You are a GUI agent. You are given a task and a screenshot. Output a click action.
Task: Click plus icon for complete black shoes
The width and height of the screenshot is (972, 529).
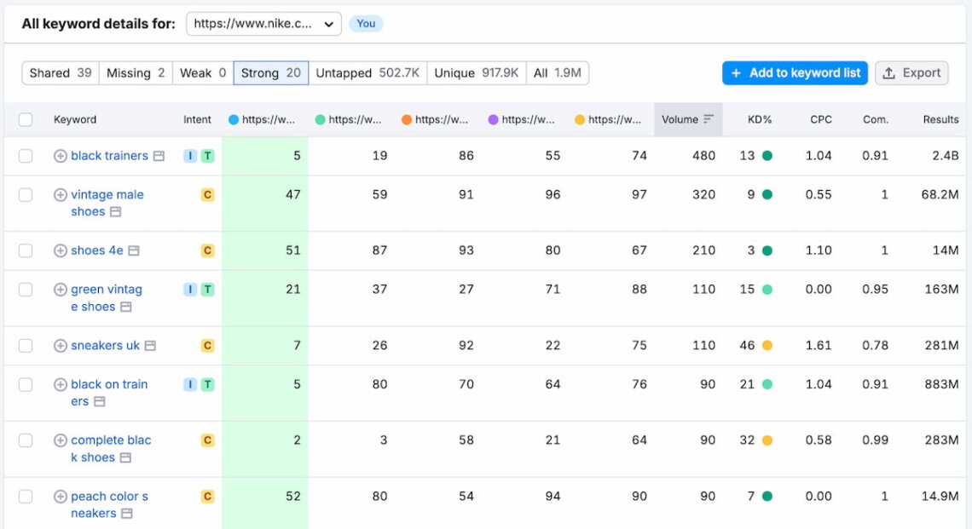(x=61, y=440)
